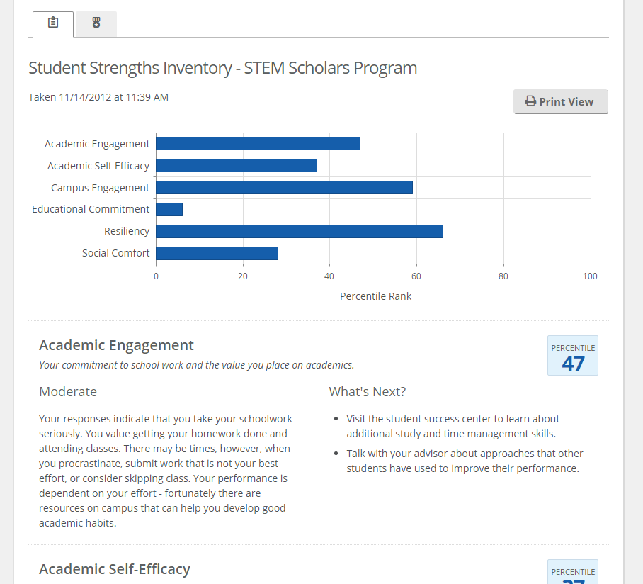Click the 100 mark on the percentile axis
Viewport: 643px width, 584px height.
pos(590,276)
